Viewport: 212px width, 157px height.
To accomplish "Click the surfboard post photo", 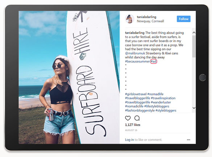I will click(x=69, y=77).
